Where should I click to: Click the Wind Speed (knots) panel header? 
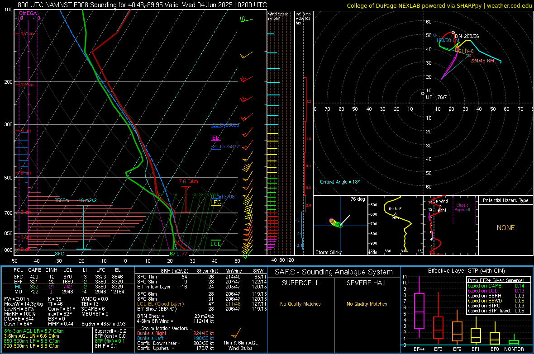(278, 16)
